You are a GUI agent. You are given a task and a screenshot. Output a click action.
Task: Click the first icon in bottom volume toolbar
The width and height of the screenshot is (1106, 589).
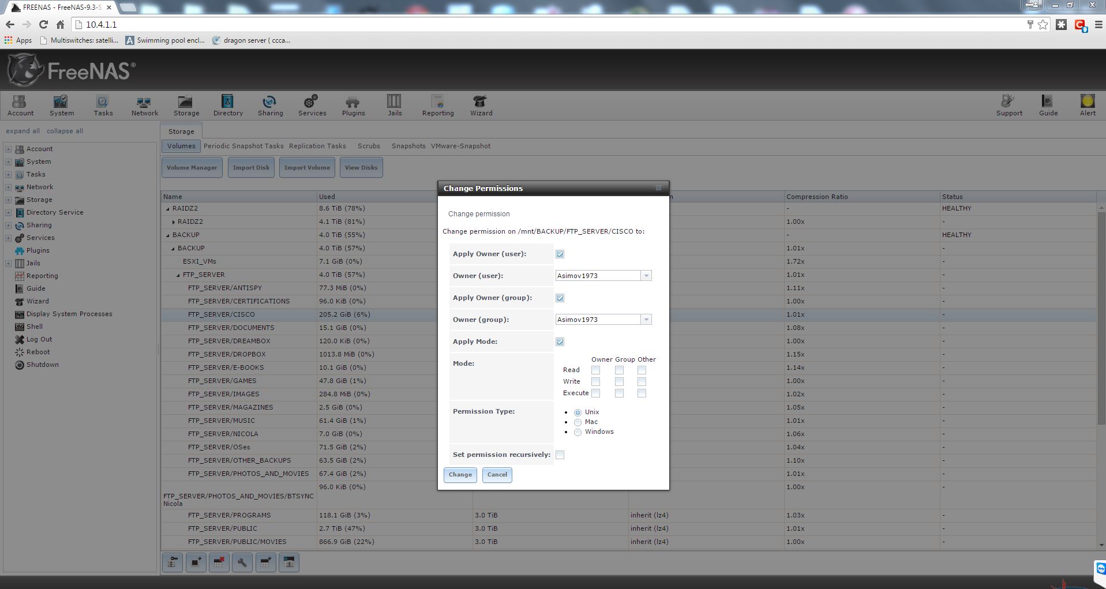pyautogui.click(x=173, y=562)
